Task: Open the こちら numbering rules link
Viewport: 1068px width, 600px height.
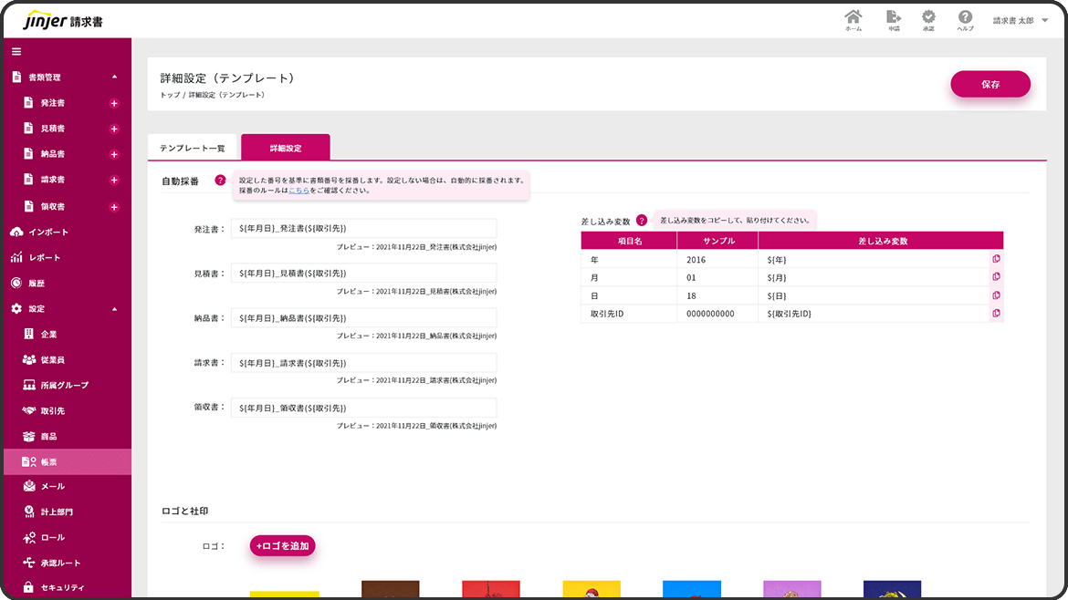Action: pos(298,191)
